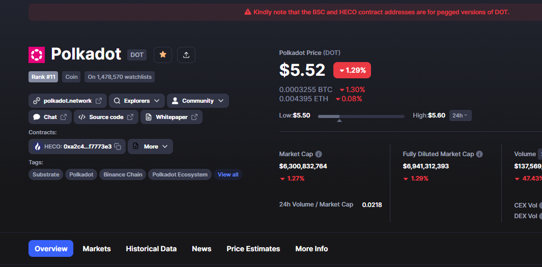The height and width of the screenshot is (267, 542).
Task: Click the DOT ticker badge
Action: click(137, 55)
